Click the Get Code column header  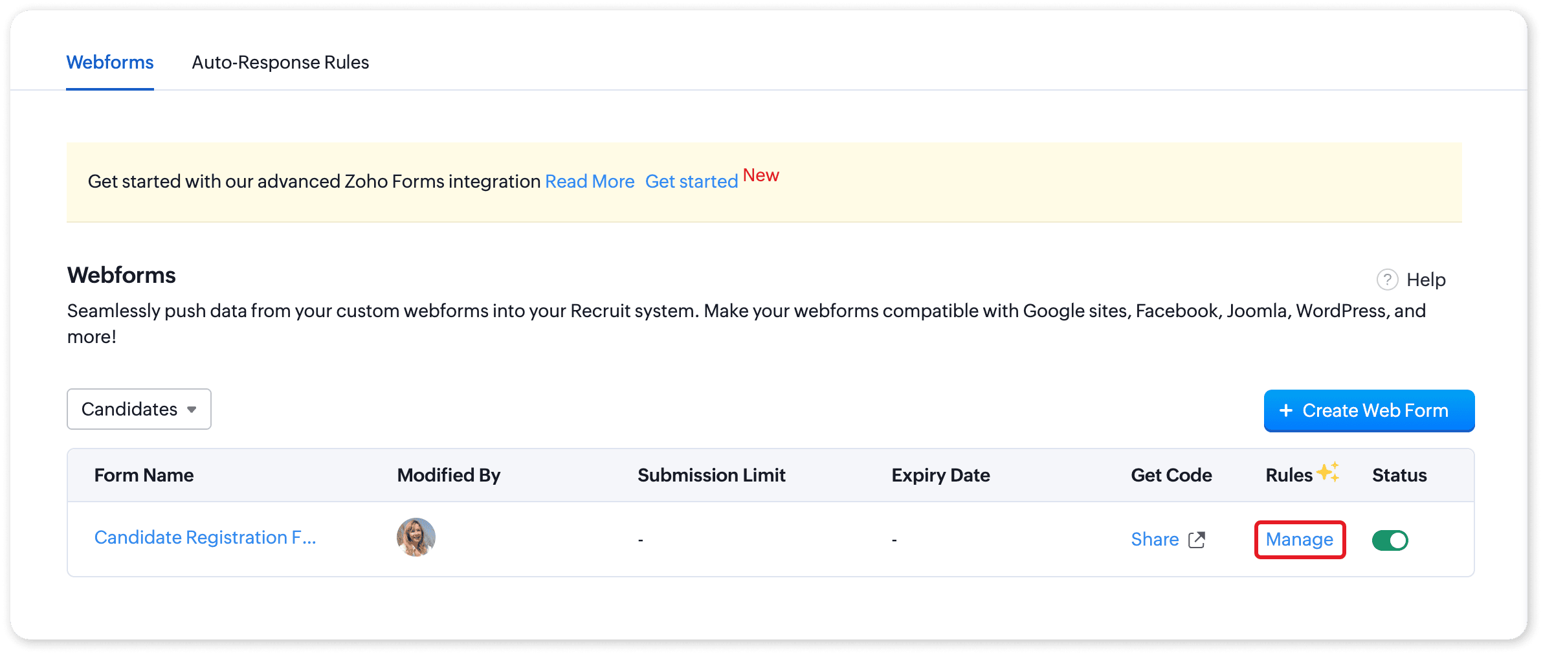point(1171,476)
